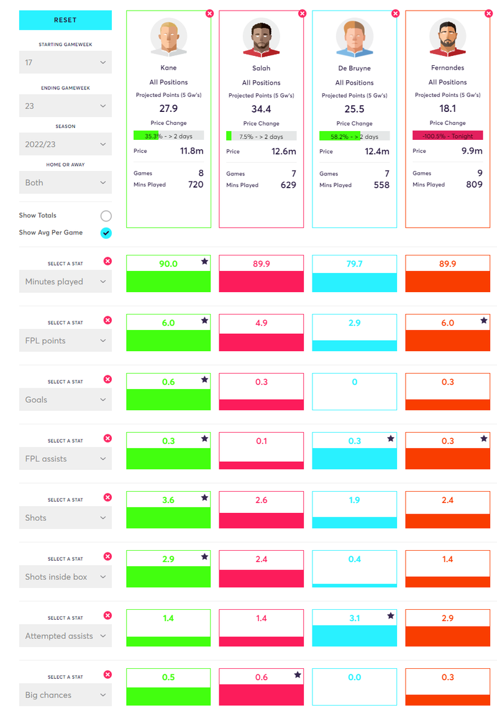Image resolution: width=497 pixels, height=718 pixels.
Task: Open the Home or Away dropdown
Action: (x=65, y=182)
